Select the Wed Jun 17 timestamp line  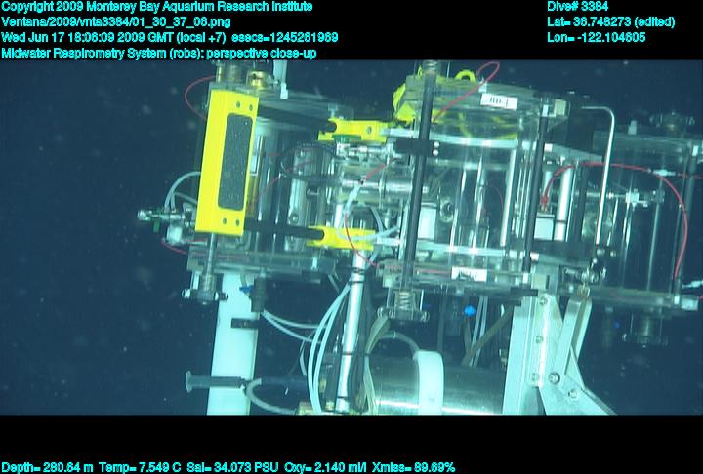(x=169, y=37)
